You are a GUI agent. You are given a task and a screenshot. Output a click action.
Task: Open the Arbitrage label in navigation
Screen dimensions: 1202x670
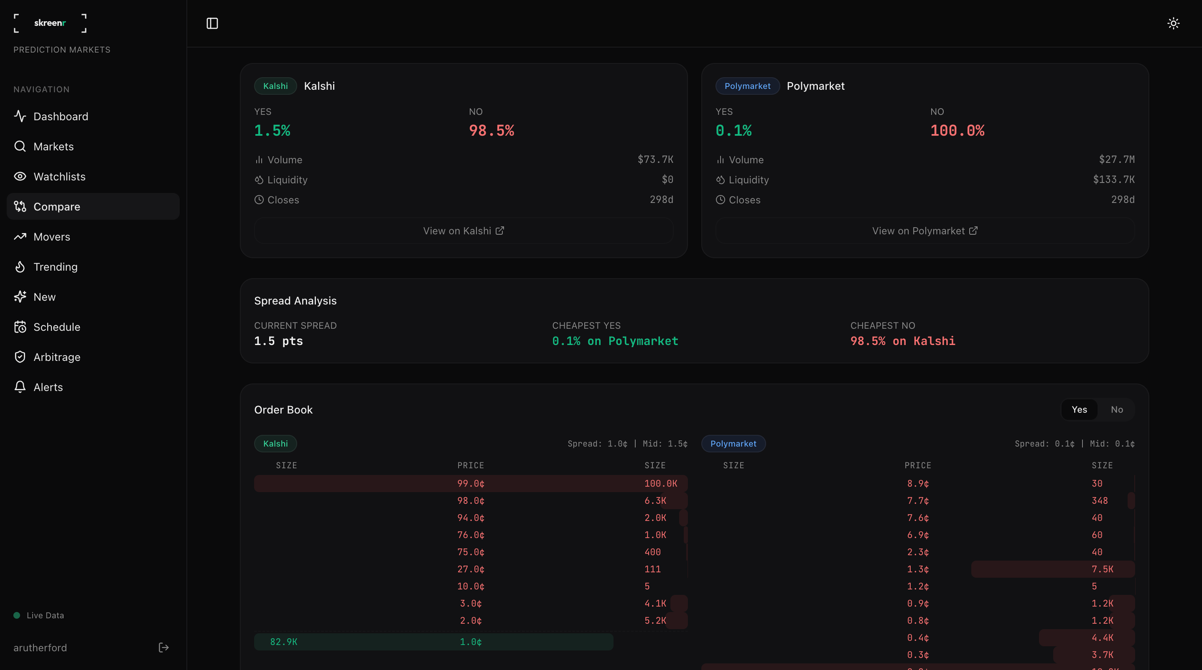click(x=57, y=357)
